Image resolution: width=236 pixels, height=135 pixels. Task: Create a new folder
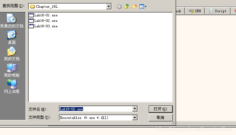134,6
